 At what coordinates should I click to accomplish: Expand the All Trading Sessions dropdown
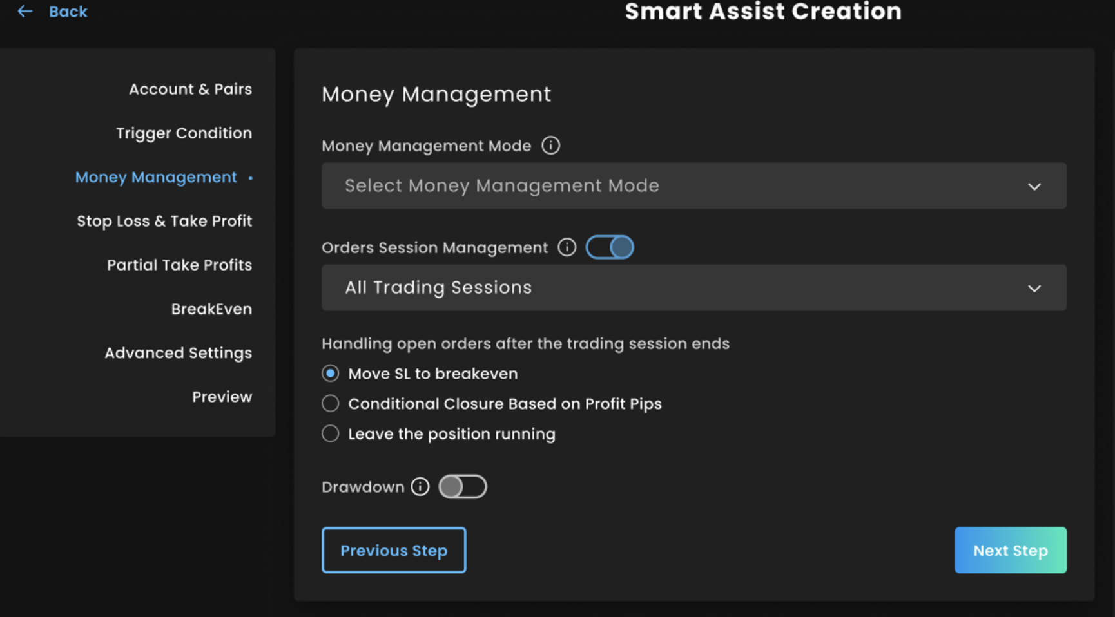693,288
